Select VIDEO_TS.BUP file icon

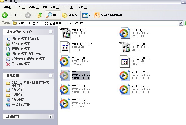(65, 47)
